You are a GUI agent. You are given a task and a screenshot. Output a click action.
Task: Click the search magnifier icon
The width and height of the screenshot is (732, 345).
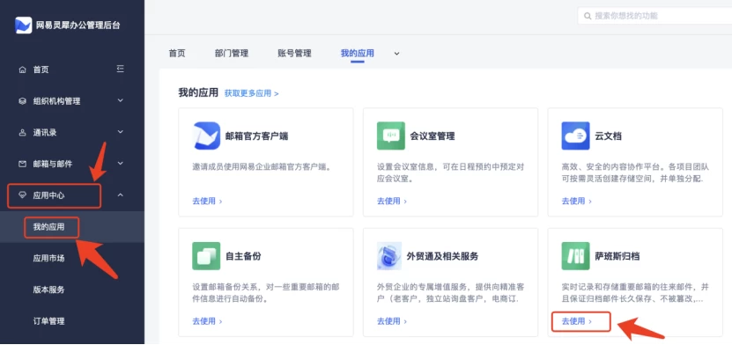pyautogui.click(x=588, y=16)
